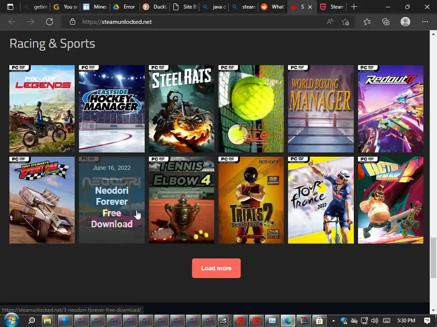The height and width of the screenshot is (327, 437).
Task: Open the Tour de France 2022 cover
Action: point(321,200)
